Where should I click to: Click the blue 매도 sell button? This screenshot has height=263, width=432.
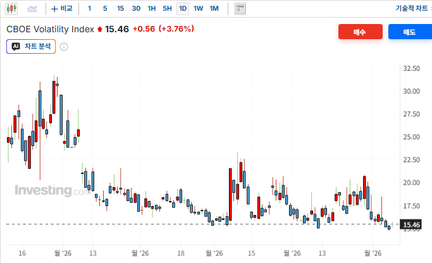[x=410, y=32]
